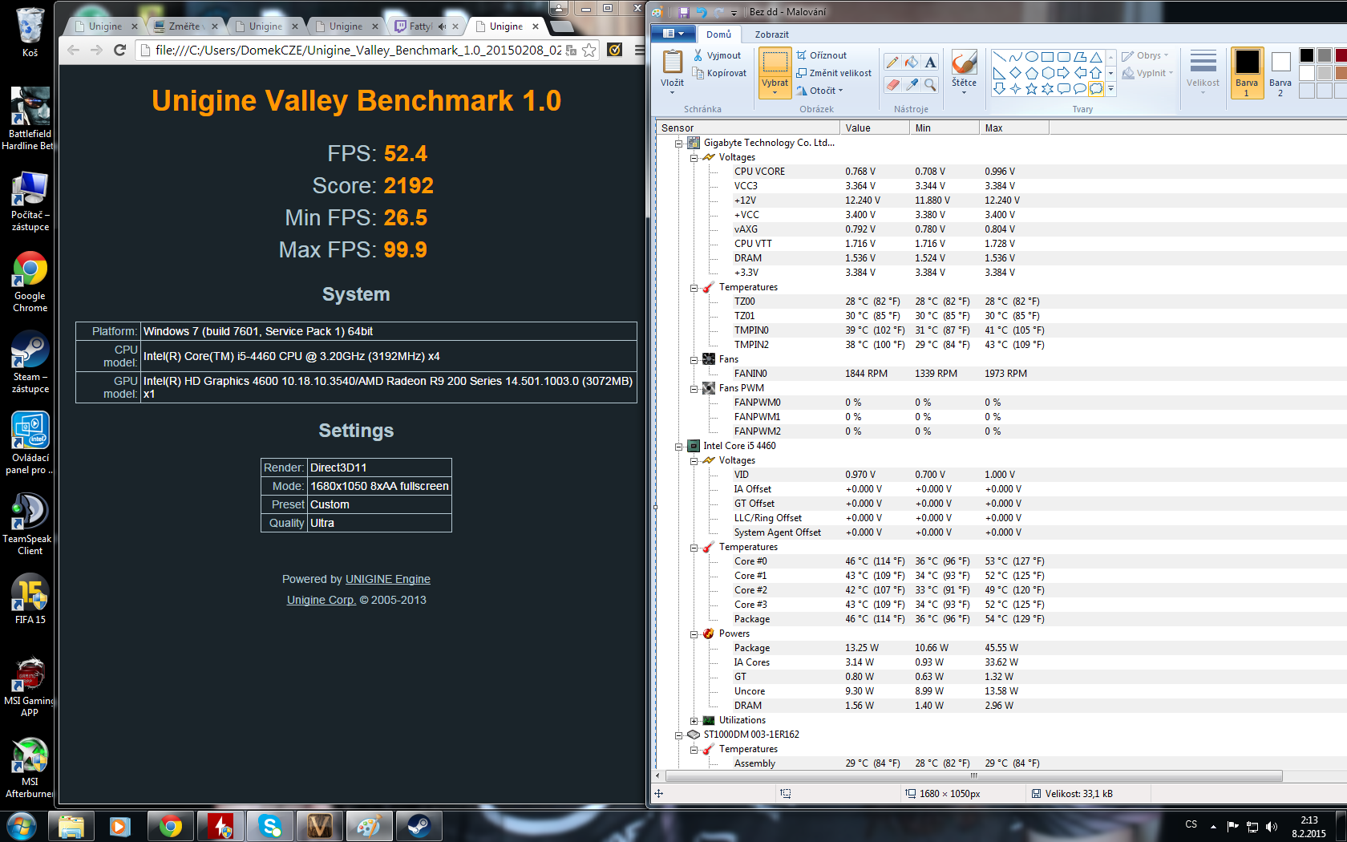Reload the Unigine benchmark page
This screenshot has height=842, width=1347.
[120, 50]
